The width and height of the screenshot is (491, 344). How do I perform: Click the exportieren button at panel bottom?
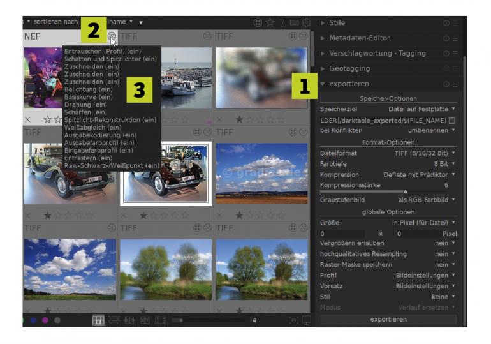tap(388, 319)
